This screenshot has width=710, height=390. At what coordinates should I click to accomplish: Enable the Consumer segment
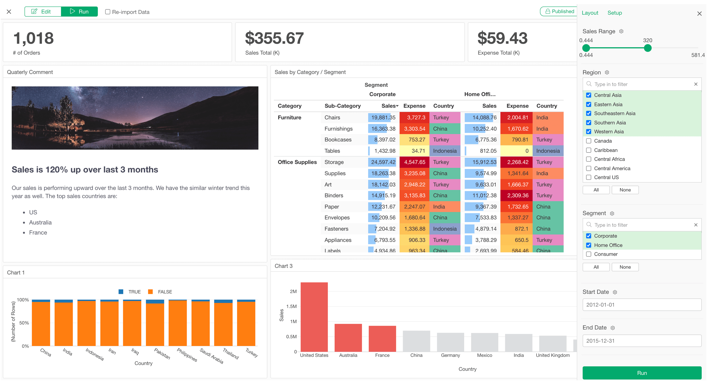click(589, 254)
